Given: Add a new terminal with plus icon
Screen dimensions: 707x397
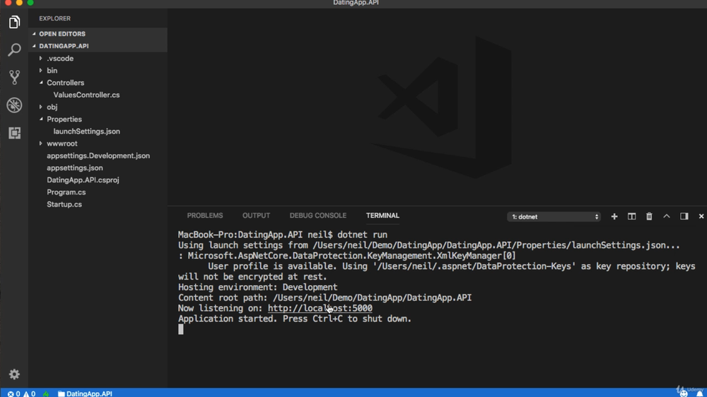Looking at the screenshot, I should (614, 217).
